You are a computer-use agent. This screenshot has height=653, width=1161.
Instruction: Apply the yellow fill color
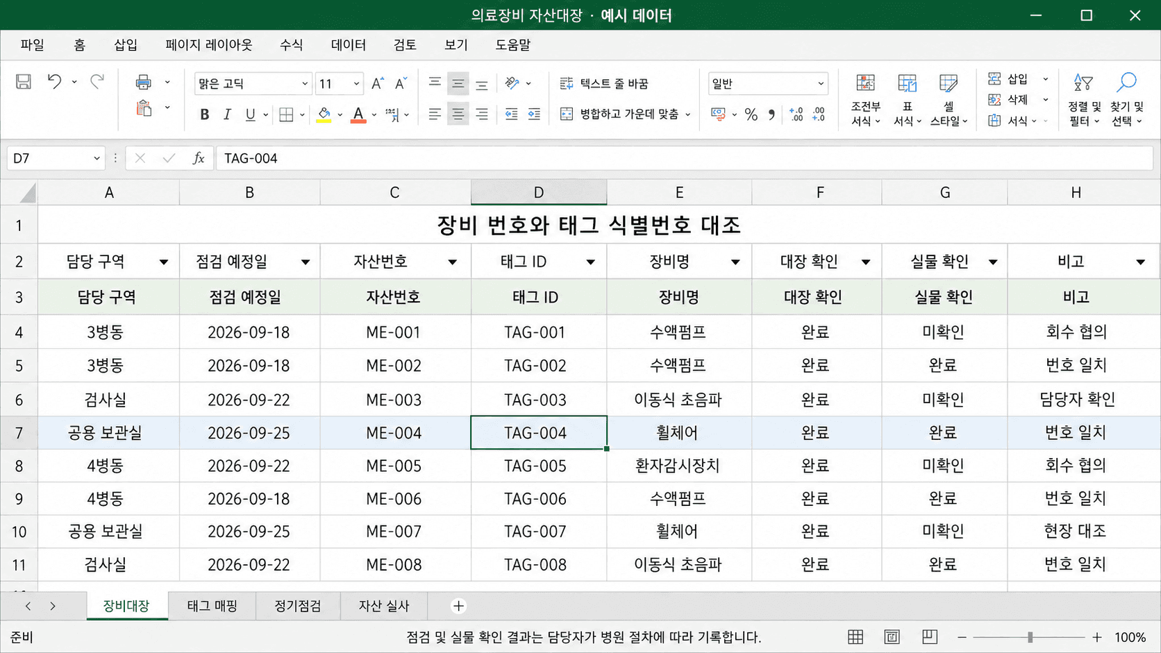[324, 115]
